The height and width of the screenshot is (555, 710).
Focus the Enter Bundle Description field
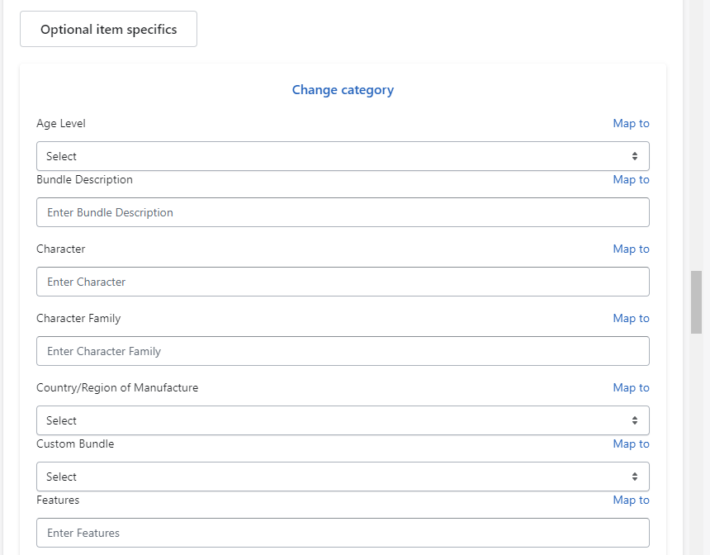pyautogui.click(x=343, y=212)
